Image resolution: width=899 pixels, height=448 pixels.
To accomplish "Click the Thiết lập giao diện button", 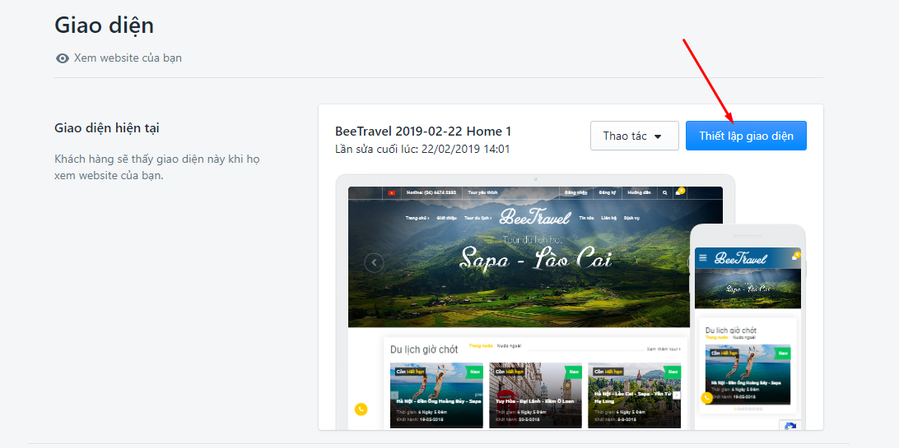I will (746, 136).
